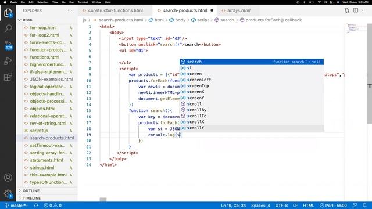The width and height of the screenshot is (372, 209).
Task: Switch to search-products.html tab
Action: point(185,10)
